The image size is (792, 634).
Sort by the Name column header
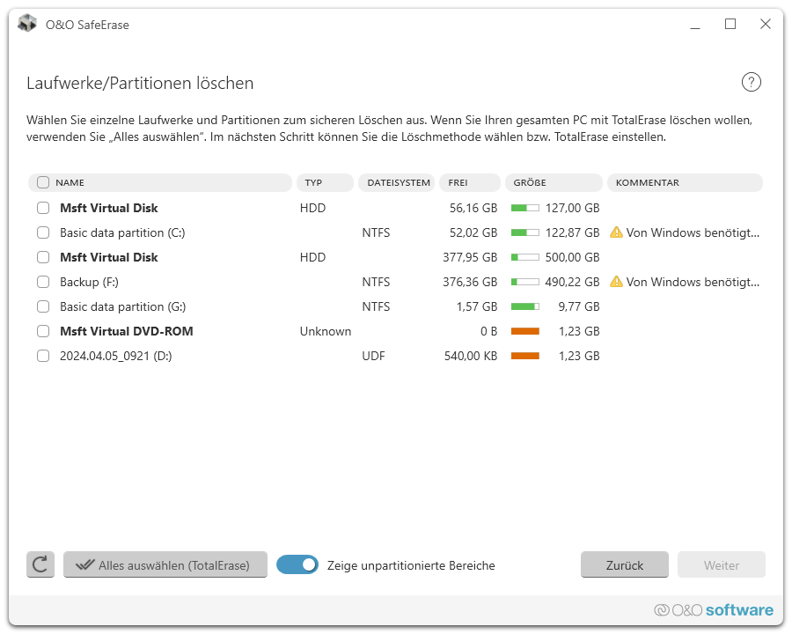pyautogui.click(x=167, y=183)
